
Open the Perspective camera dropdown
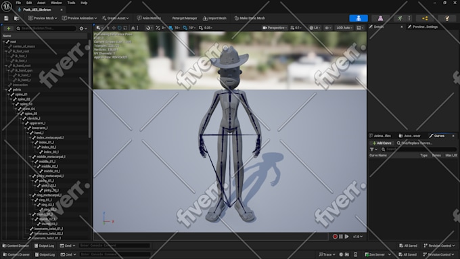275,28
